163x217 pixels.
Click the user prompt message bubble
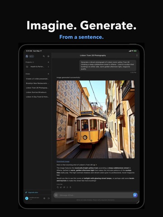point(108,66)
